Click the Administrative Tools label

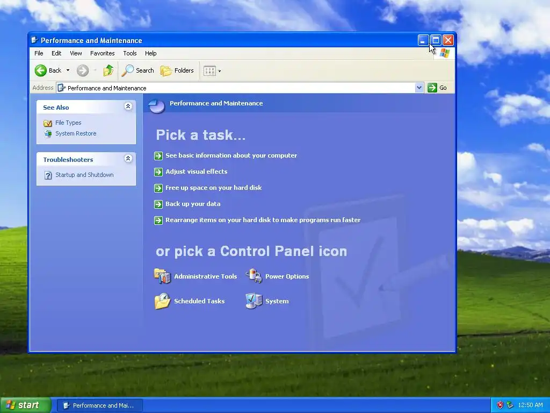(x=206, y=276)
